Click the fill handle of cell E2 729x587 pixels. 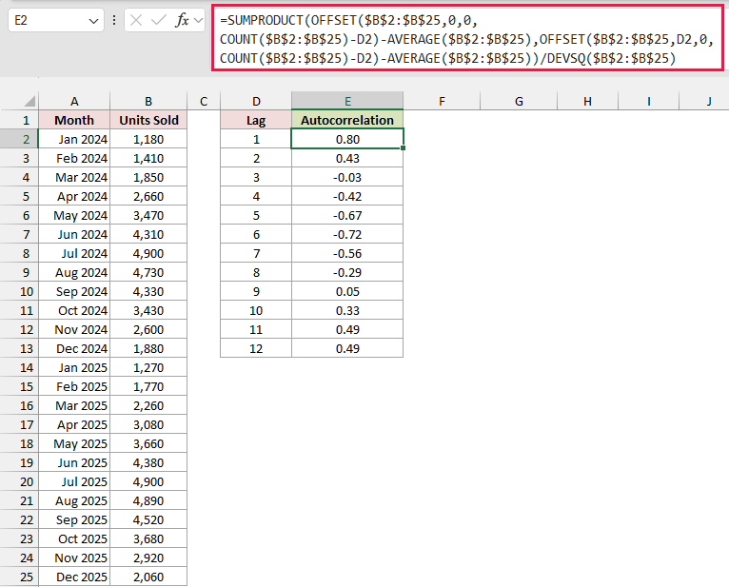tap(403, 147)
